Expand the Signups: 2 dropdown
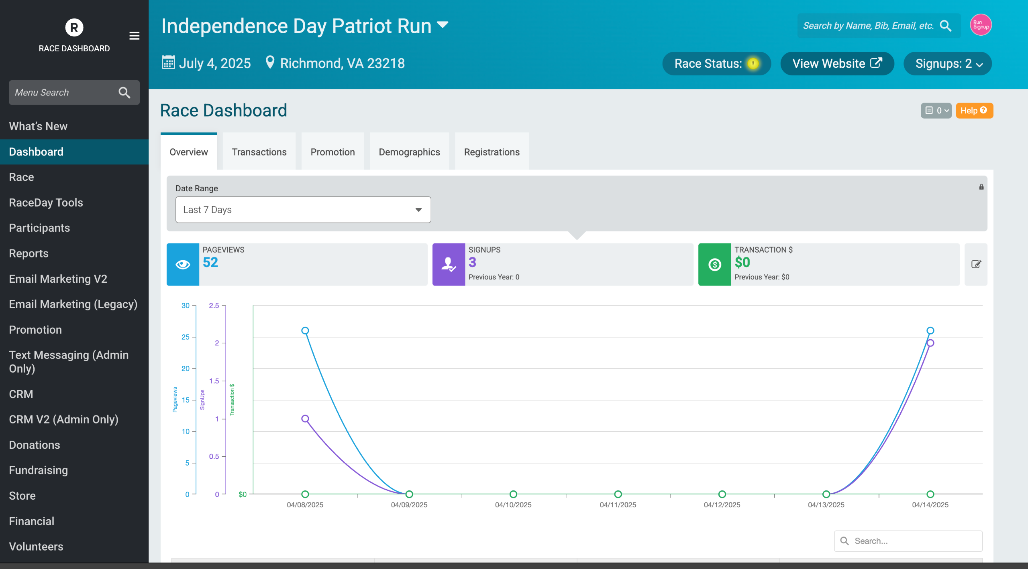 click(x=947, y=64)
